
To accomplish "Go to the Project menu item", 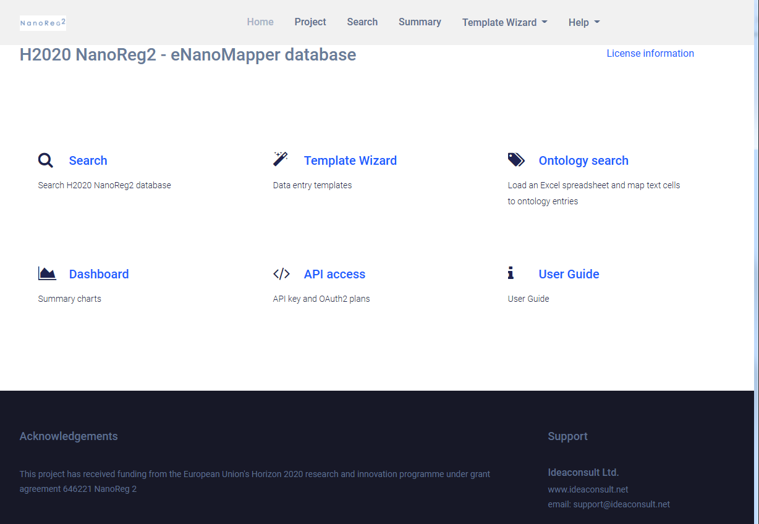I will click(310, 22).
